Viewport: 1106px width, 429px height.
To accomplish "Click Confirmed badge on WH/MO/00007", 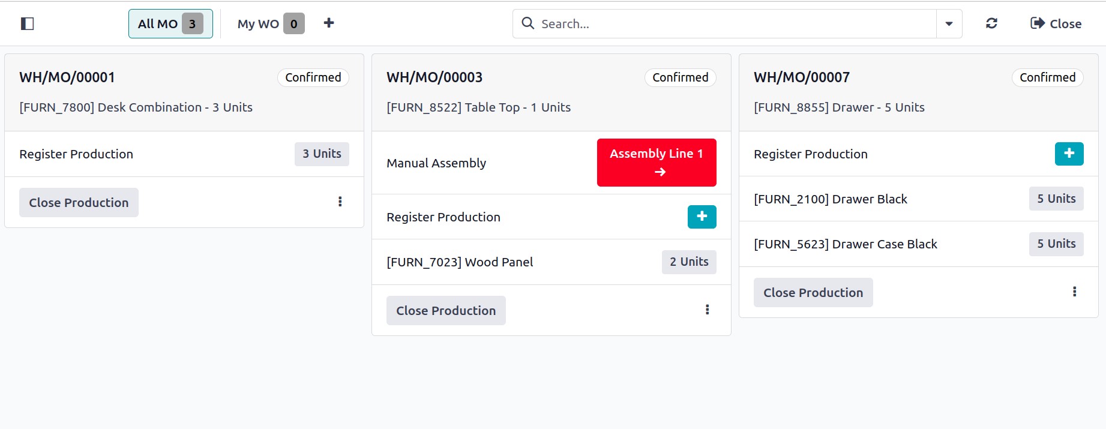I will click(1048, 77).
